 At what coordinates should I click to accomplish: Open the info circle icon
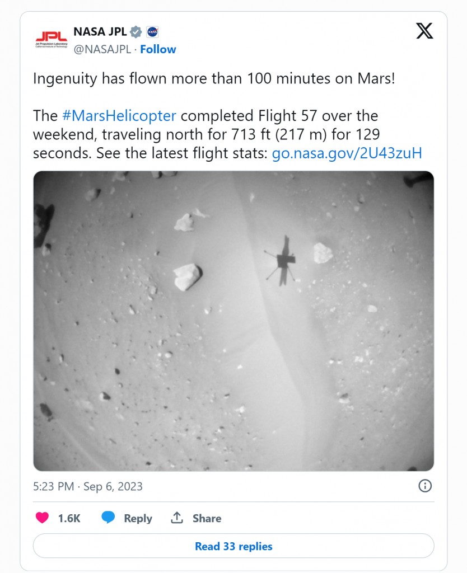point(425,486)
